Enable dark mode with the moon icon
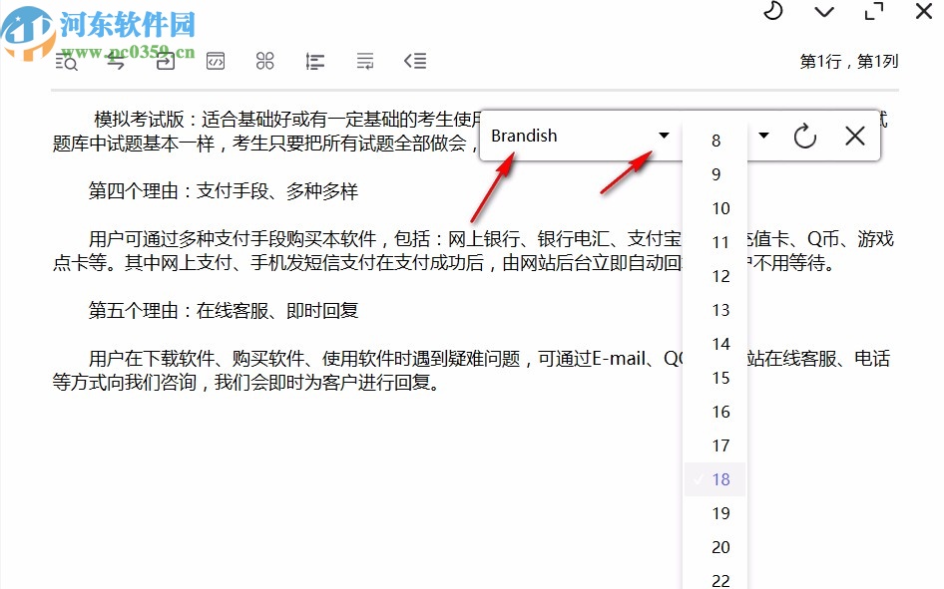The height and width of the screenshot is (589, 944). pos(771,12)
